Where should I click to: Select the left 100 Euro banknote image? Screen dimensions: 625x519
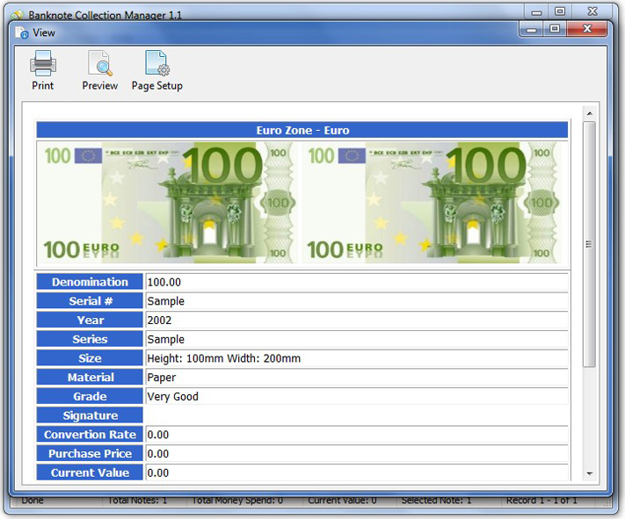point(167,203)
